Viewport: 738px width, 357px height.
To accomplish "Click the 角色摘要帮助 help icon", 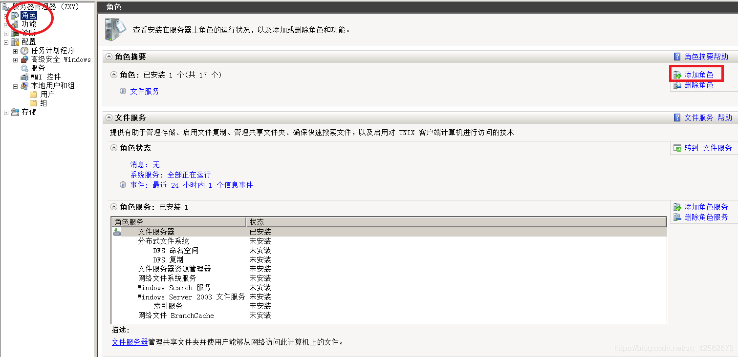I will tap(677, 57).
